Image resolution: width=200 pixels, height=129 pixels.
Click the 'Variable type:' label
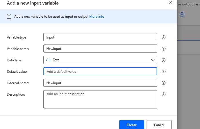point(17,37)
